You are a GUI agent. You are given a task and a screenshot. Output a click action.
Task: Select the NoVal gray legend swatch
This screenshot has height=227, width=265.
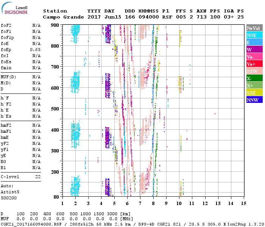(x=254, y=28)
